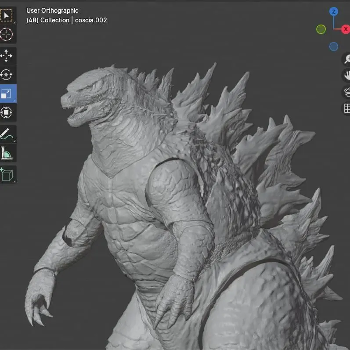Click the coscia.002 object name text
The image size is (350, 350).
point(91,20)
